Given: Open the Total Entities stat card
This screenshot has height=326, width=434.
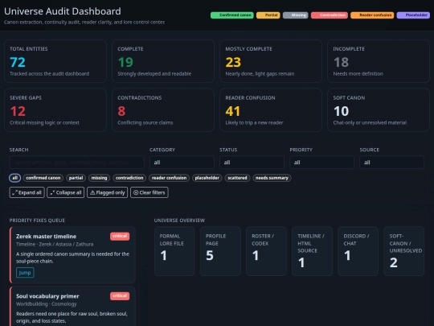Looking at the screenshot, I should coord(55,61).
